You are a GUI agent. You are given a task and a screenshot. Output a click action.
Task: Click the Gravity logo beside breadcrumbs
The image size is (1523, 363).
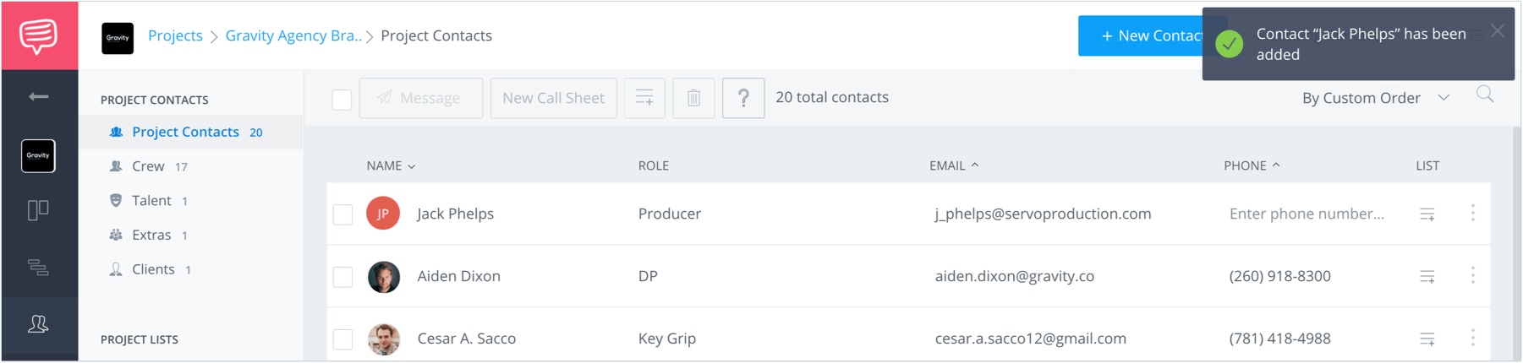click(x=118, y=38)
